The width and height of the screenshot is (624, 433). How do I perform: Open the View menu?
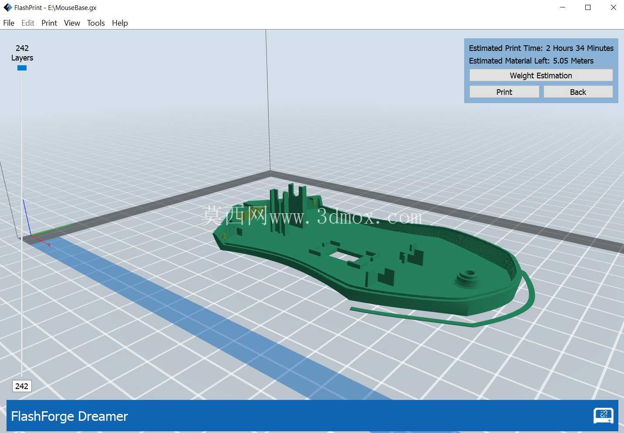72,23
